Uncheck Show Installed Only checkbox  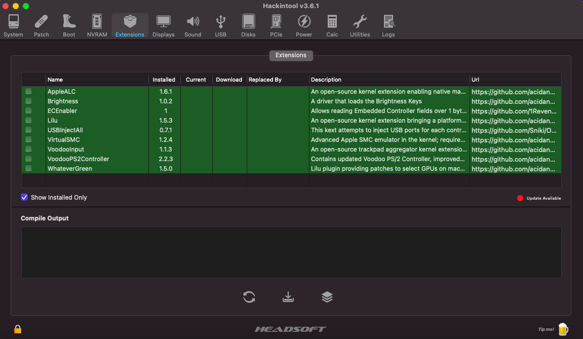pyautogui.click(x=24, y=197)
